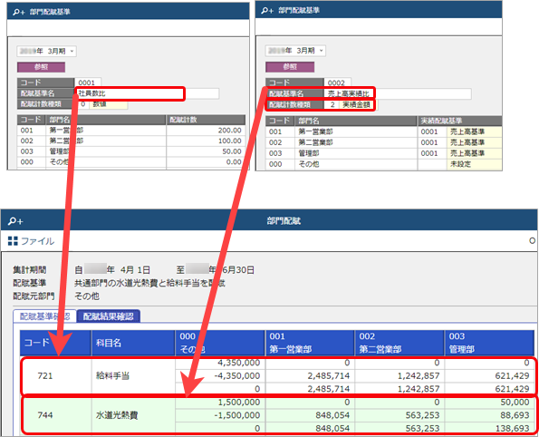Click the 参照 button in right window
Image resolution: width=539 pixels, height=437 pixels.
click(290, 67)
